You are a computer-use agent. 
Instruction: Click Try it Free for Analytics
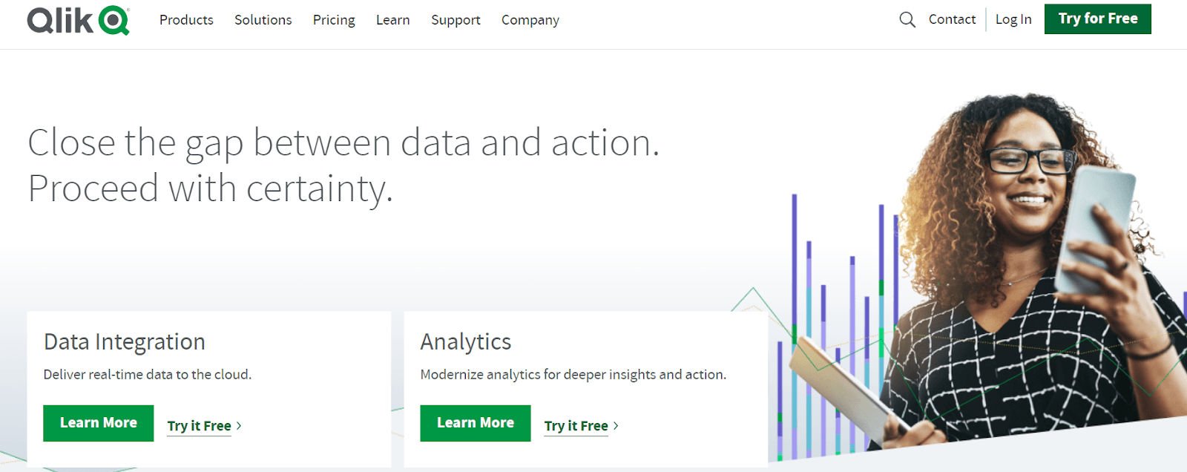(576, 426)
